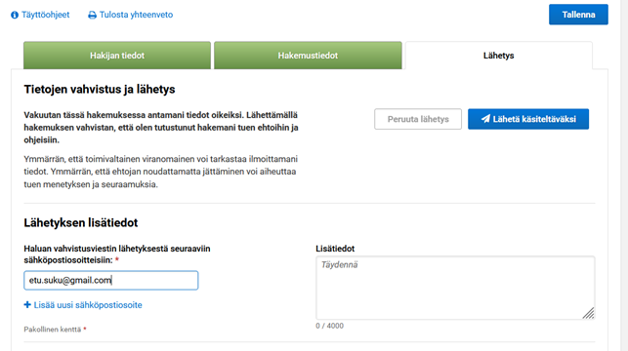Focus the email field containing etu.suku@gmail.com

click(111, 280)
